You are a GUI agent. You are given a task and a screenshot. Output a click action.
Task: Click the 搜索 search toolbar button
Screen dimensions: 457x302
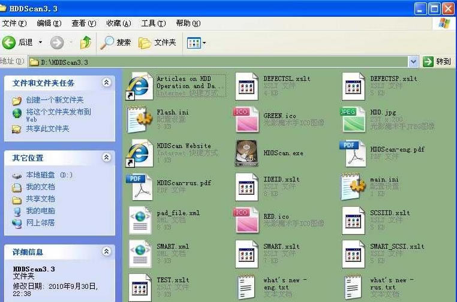(x=116, y=43)
